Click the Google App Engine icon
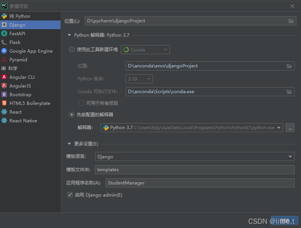Viewport: 301px width, 228px height. coord(4,51)
